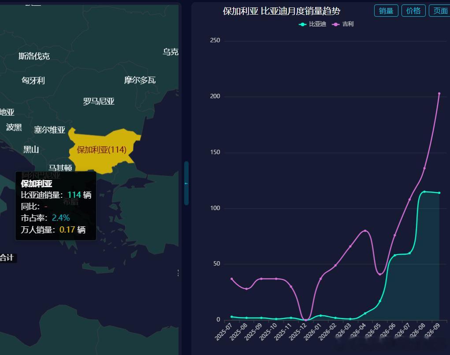This screenshot has height=355, width=450.
Task: Click the 销量 button
Action: [386, 11]
